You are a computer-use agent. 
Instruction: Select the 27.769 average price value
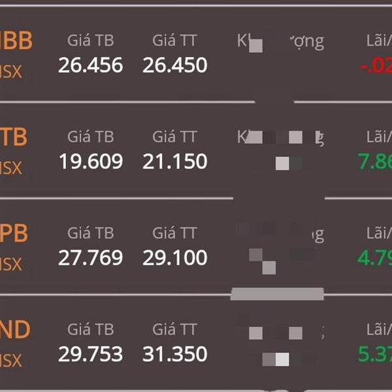click(x=91, y=257)
